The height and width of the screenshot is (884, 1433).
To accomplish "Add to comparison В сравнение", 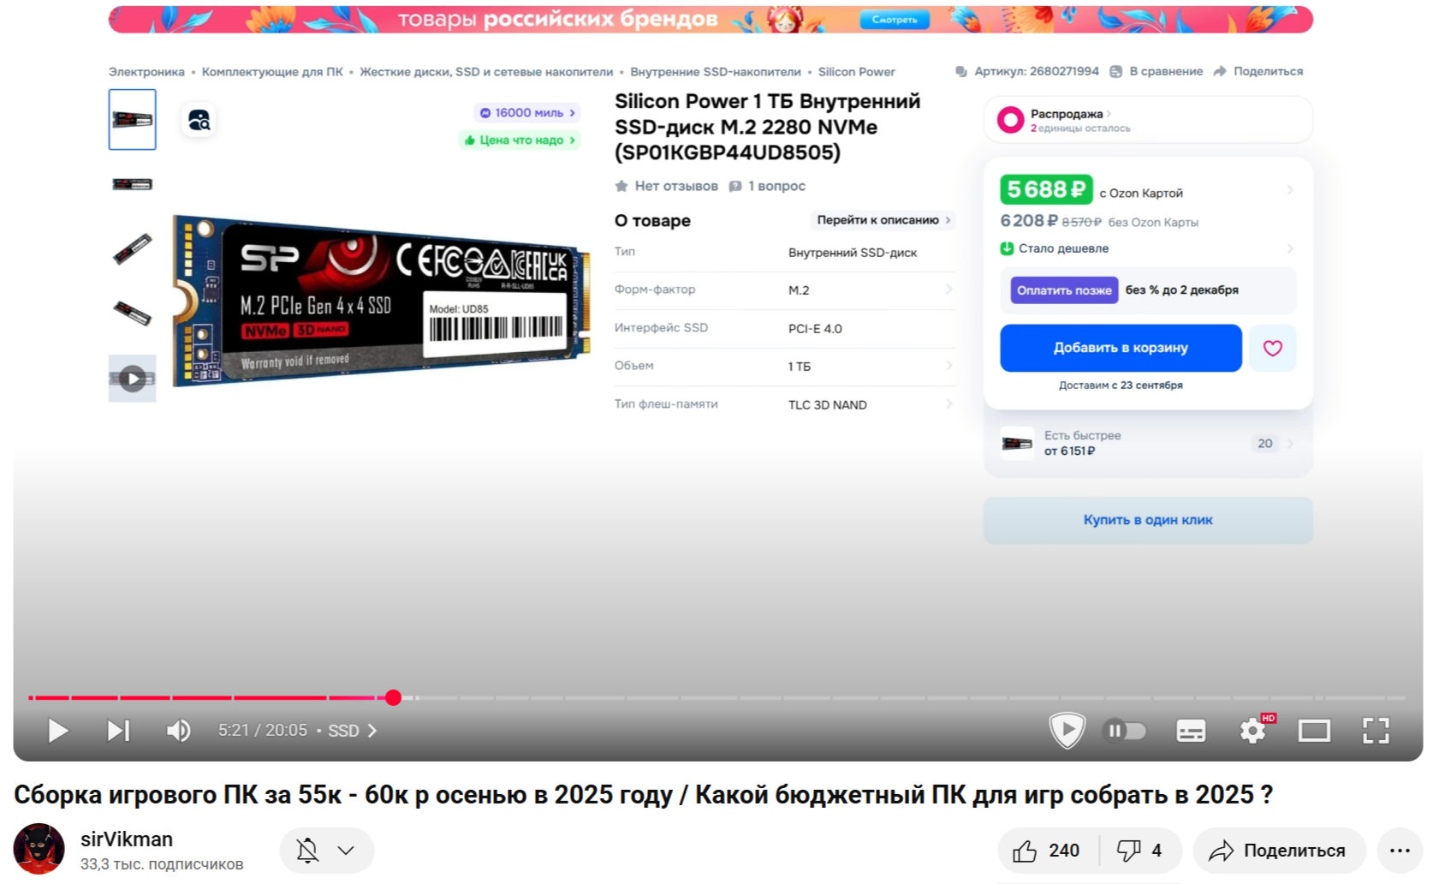I will [x=1157, y=71].
